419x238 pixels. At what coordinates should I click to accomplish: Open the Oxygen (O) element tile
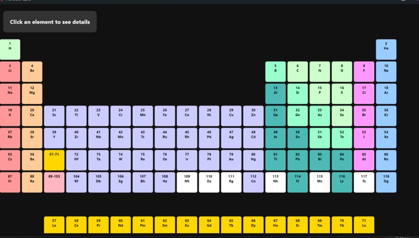click(x=342, y=72)
